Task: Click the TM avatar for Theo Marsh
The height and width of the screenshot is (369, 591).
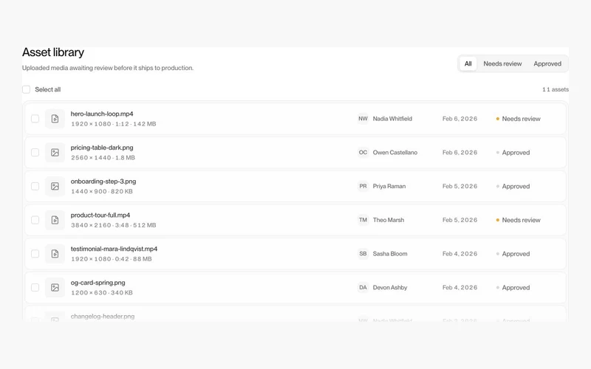Action: [363, 220]
